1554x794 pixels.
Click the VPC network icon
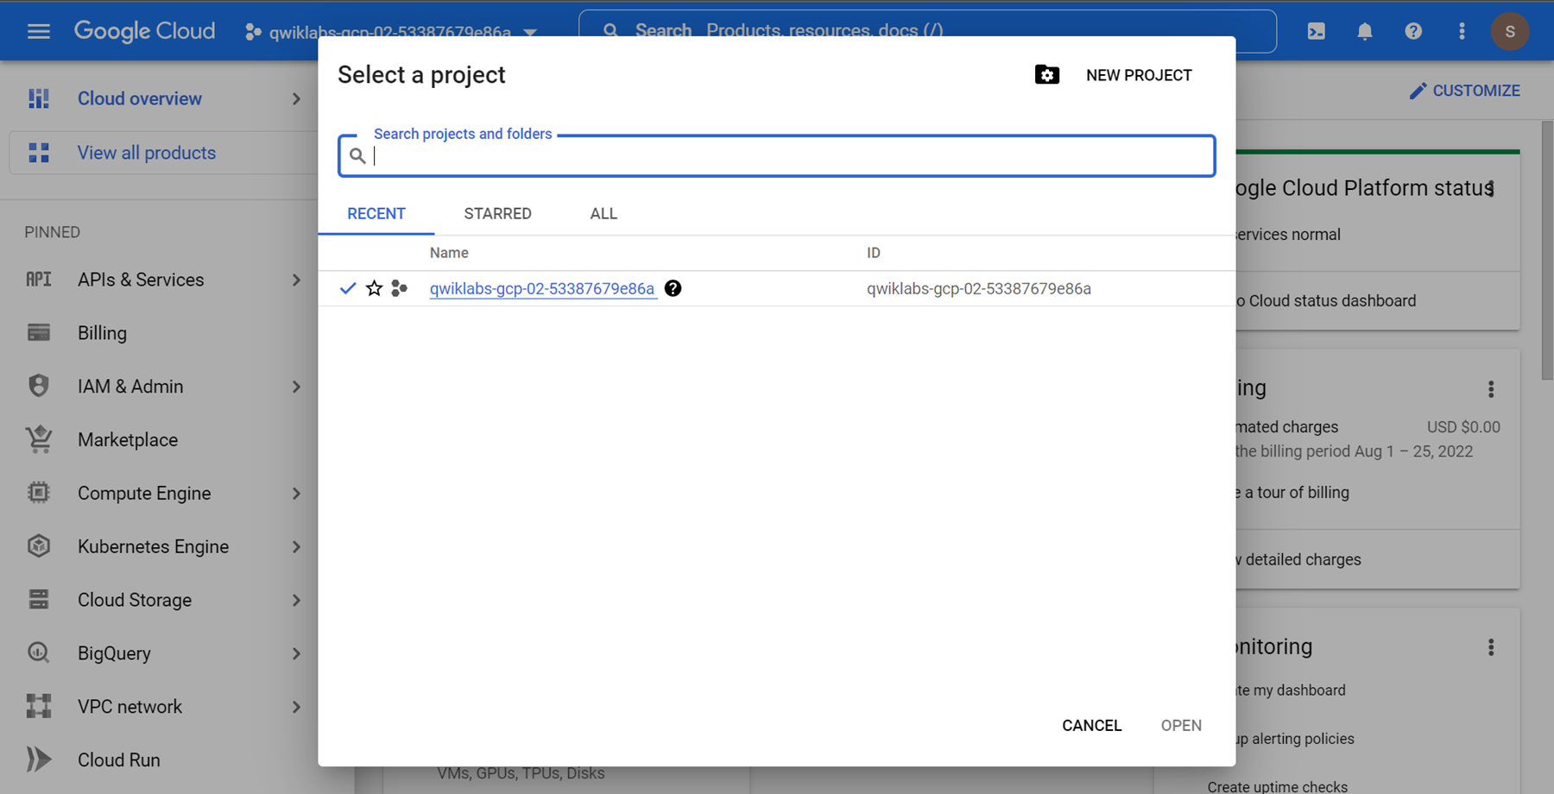point(39,706)
